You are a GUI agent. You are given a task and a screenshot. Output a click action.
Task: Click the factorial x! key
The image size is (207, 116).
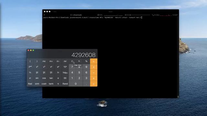point(30,78)
